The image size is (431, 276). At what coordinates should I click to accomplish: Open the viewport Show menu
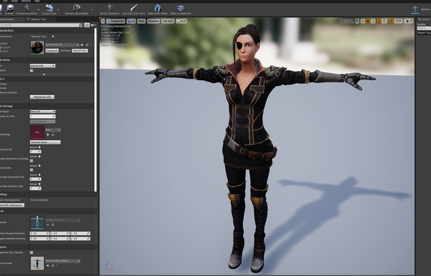click(x=141, y=21)
